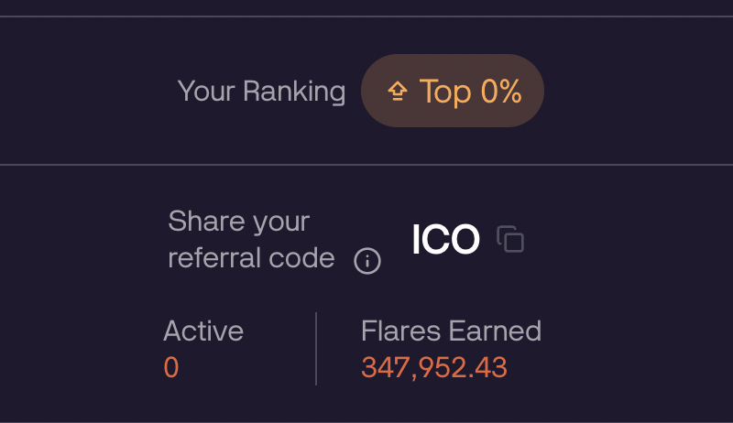The image size is (733, 423).
Task: Copy the ICO referral code
Action: pyautogui.click(x=510, y=239)
